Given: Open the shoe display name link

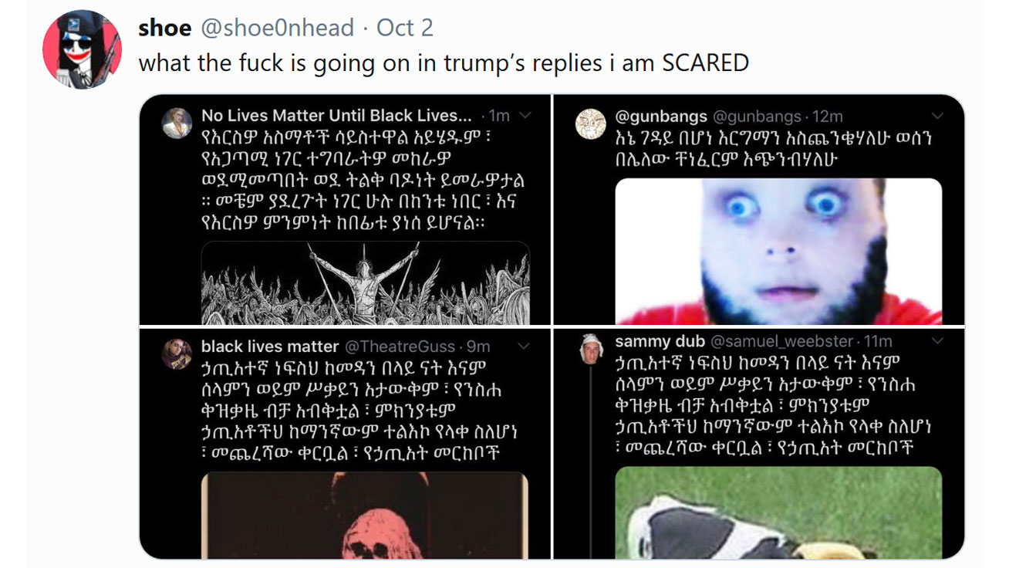Looking at the screenshot, I should 164,29.
